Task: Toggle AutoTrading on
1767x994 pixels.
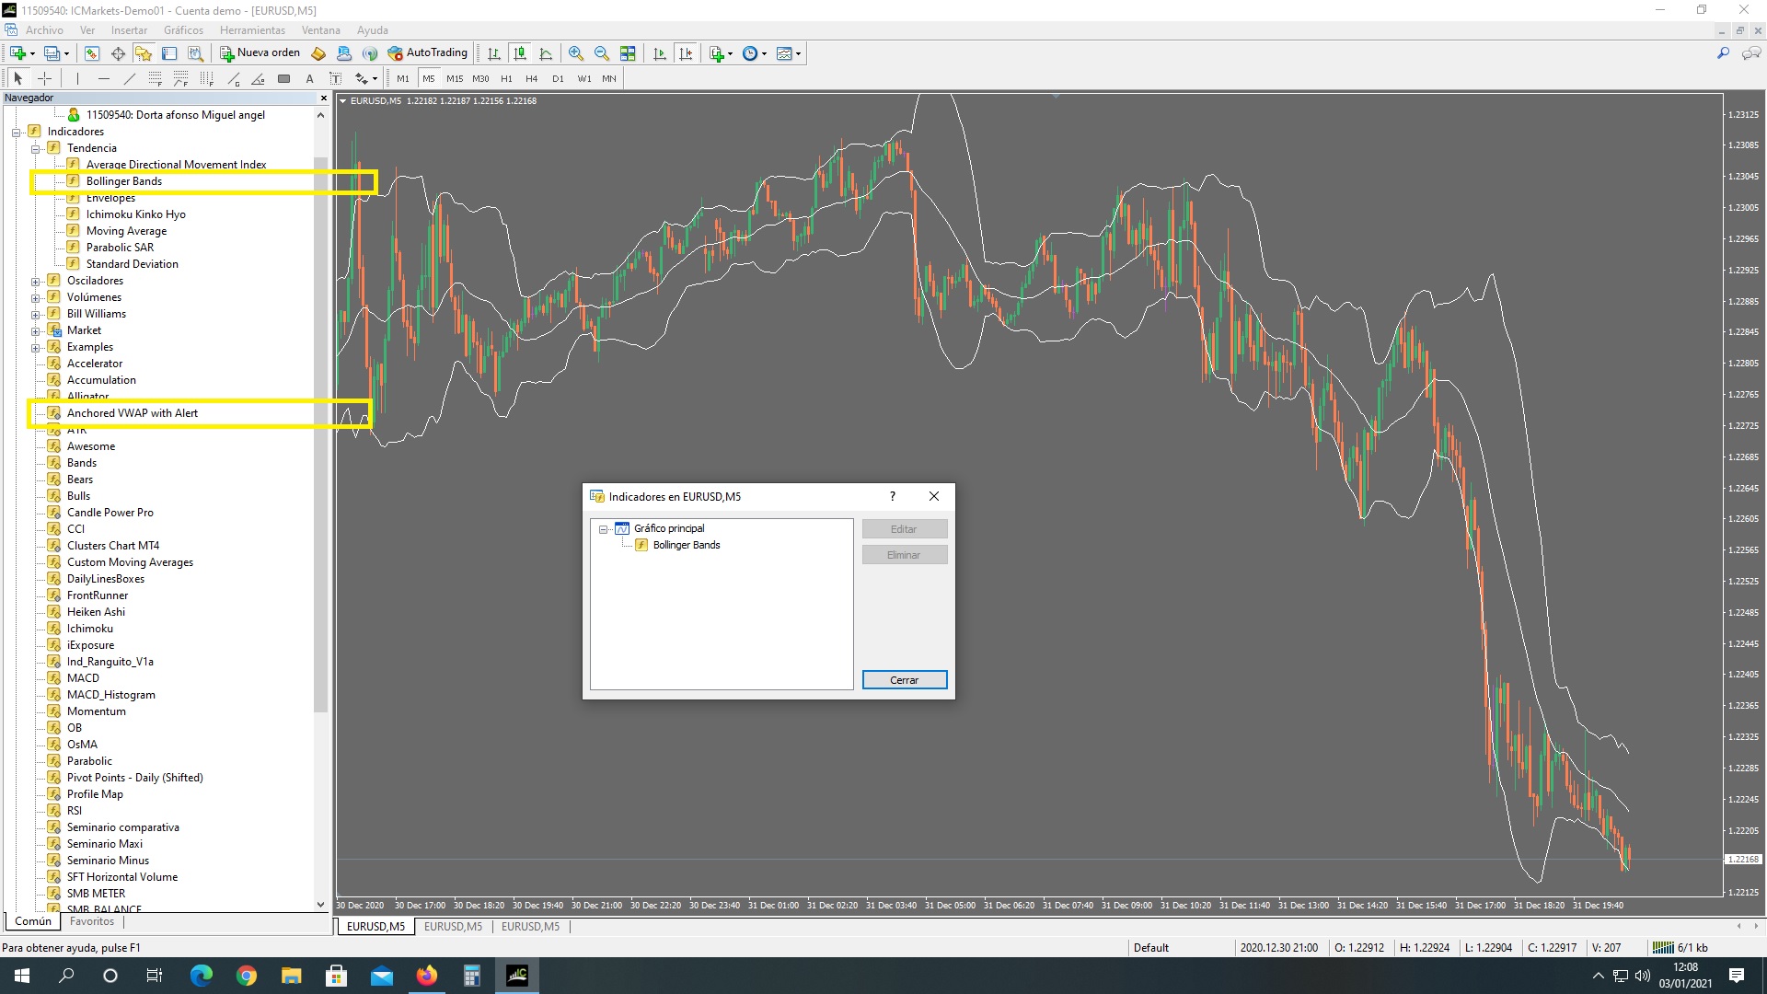Action: [x=428, y=53]
